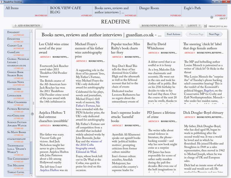Open the So Many Books feed
This screenshot has width=231, height=178.
17,133
